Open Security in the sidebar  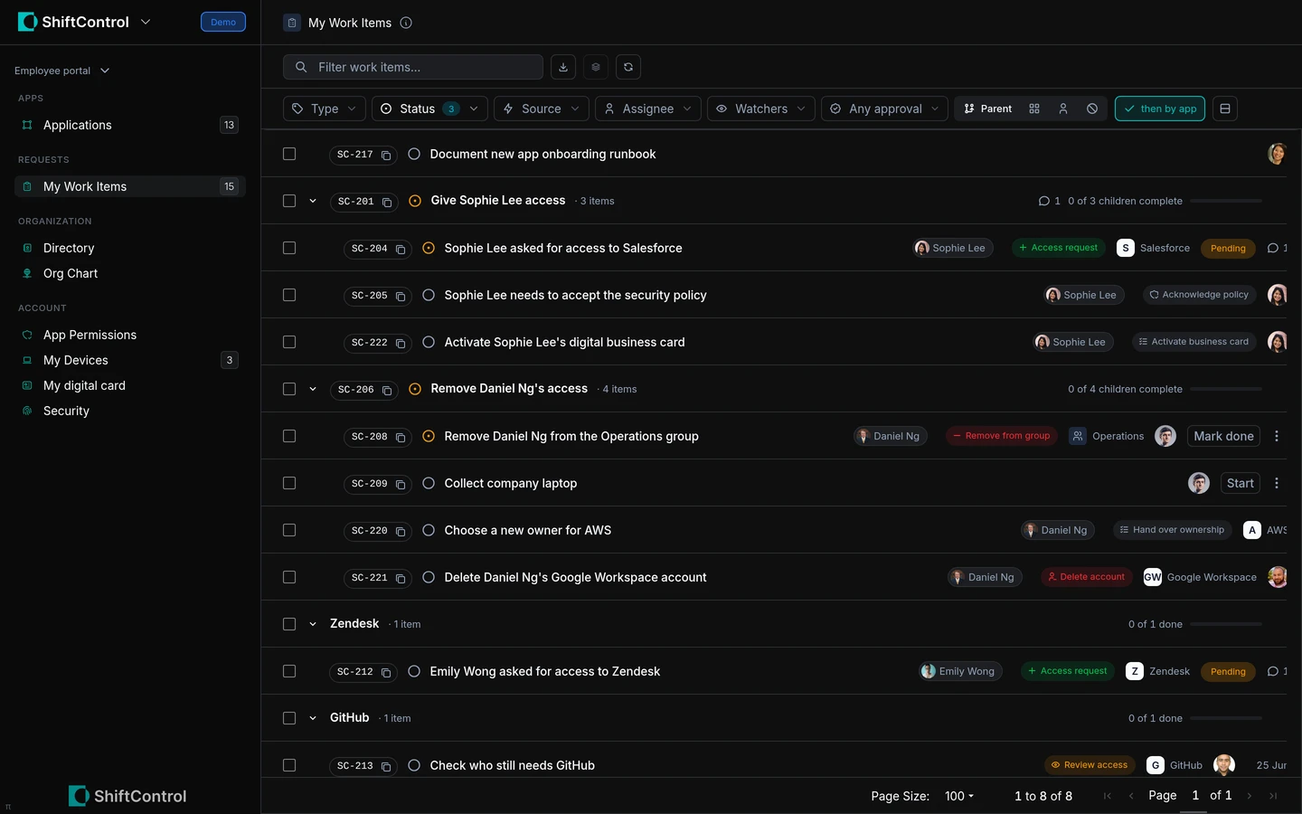(x=130, y=411)
